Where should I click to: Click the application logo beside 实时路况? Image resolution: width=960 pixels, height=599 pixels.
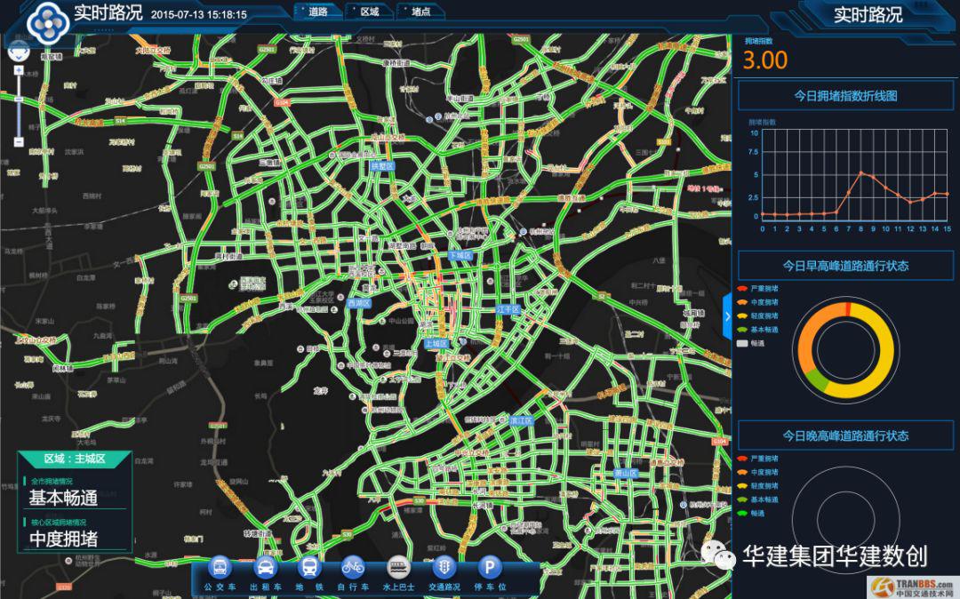coord(48,23)
